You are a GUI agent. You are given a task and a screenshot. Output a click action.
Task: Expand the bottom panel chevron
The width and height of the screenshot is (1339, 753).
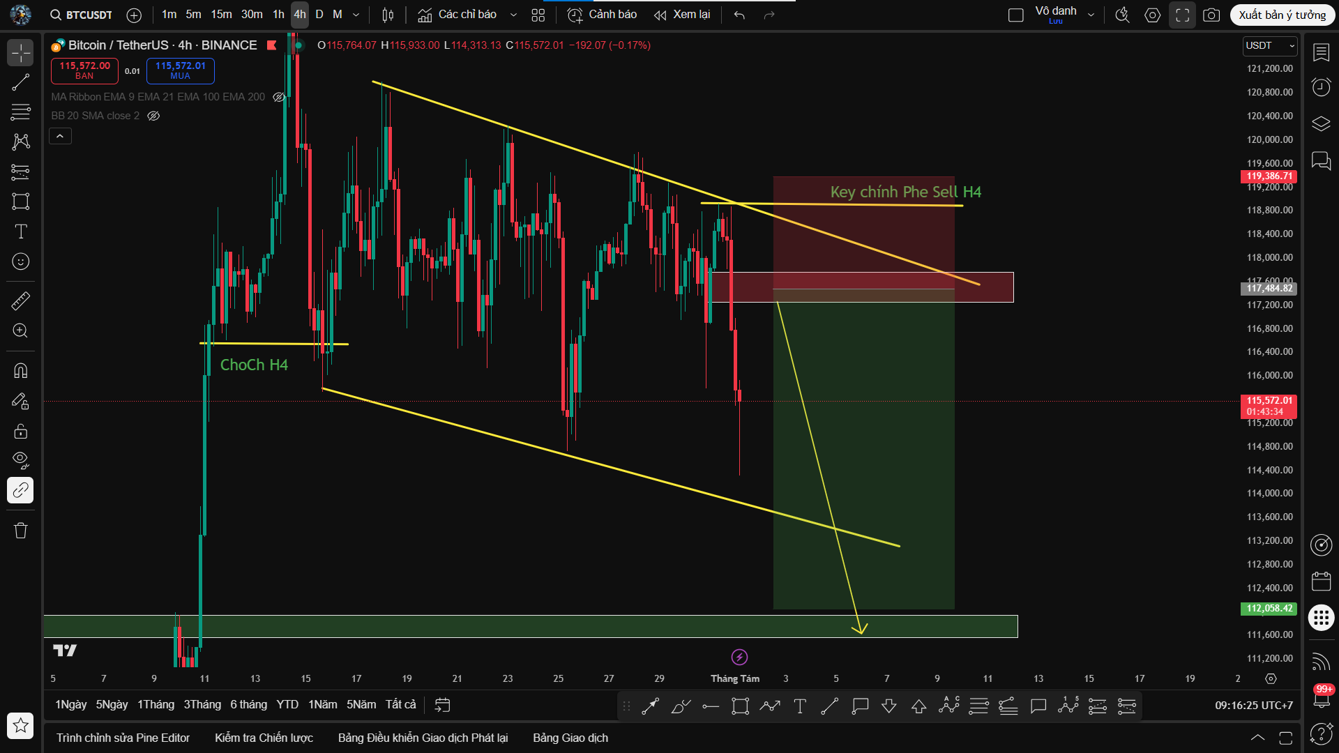pyautogui.click(x=1257, y=738)
